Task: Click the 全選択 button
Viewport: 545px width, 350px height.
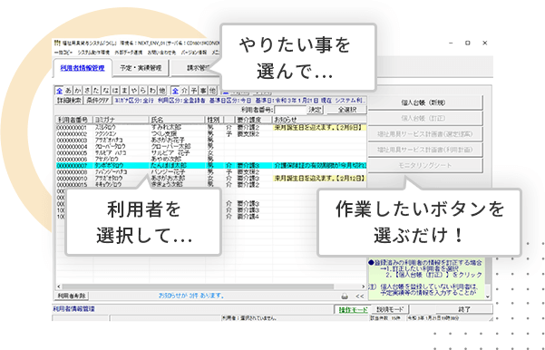Action: point(347,110)
